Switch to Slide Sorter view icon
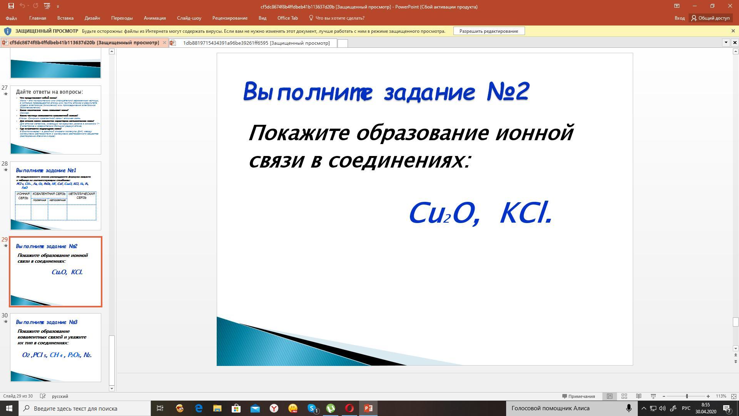The image size is (739, 416). [x=624, y=396]
